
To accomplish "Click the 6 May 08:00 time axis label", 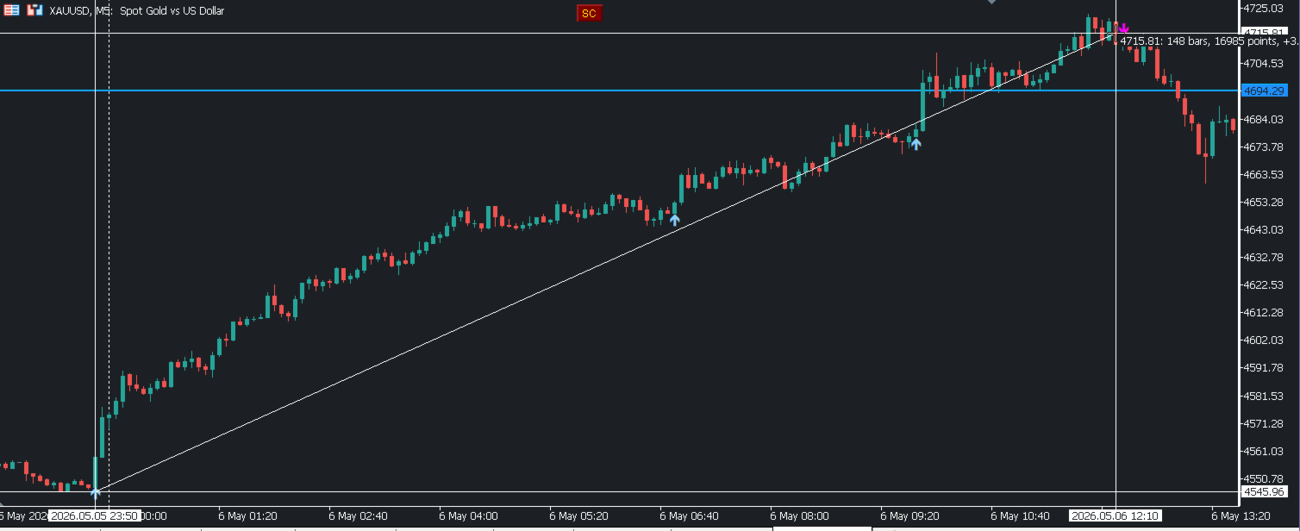I will 799,515.
